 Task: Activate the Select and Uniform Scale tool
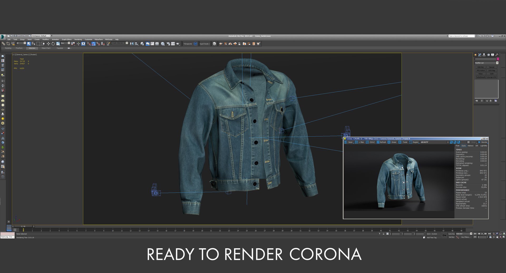pos(58,44)
